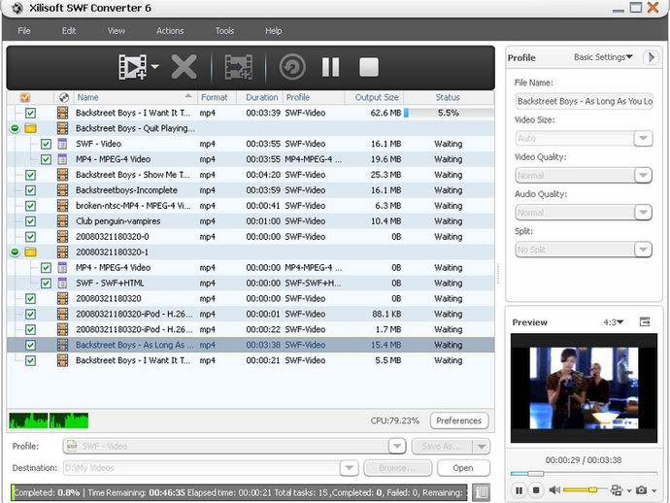Open the snapshot camera dropdown arrow
The image size is (670, 503).
(x=654, y=491)
